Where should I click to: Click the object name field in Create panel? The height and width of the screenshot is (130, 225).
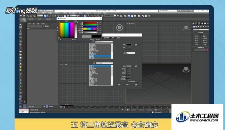point(200,50)
